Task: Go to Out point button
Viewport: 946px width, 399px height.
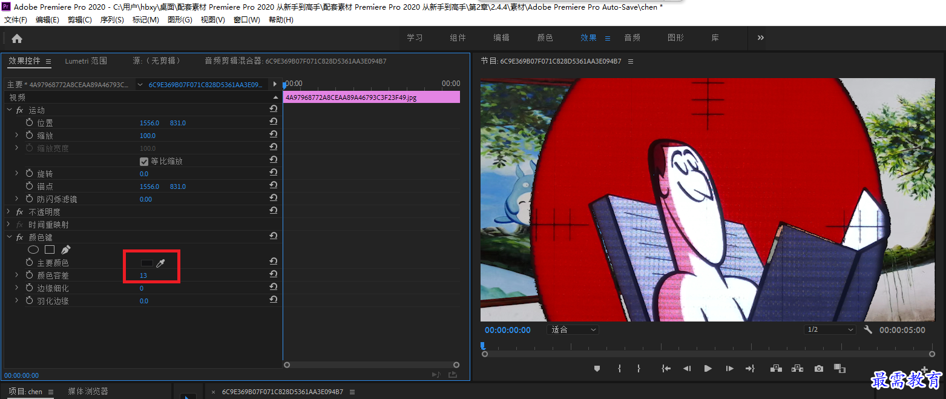Action: 750,368
